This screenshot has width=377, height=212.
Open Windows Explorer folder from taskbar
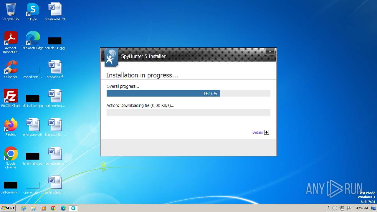[x=33, y=208]
